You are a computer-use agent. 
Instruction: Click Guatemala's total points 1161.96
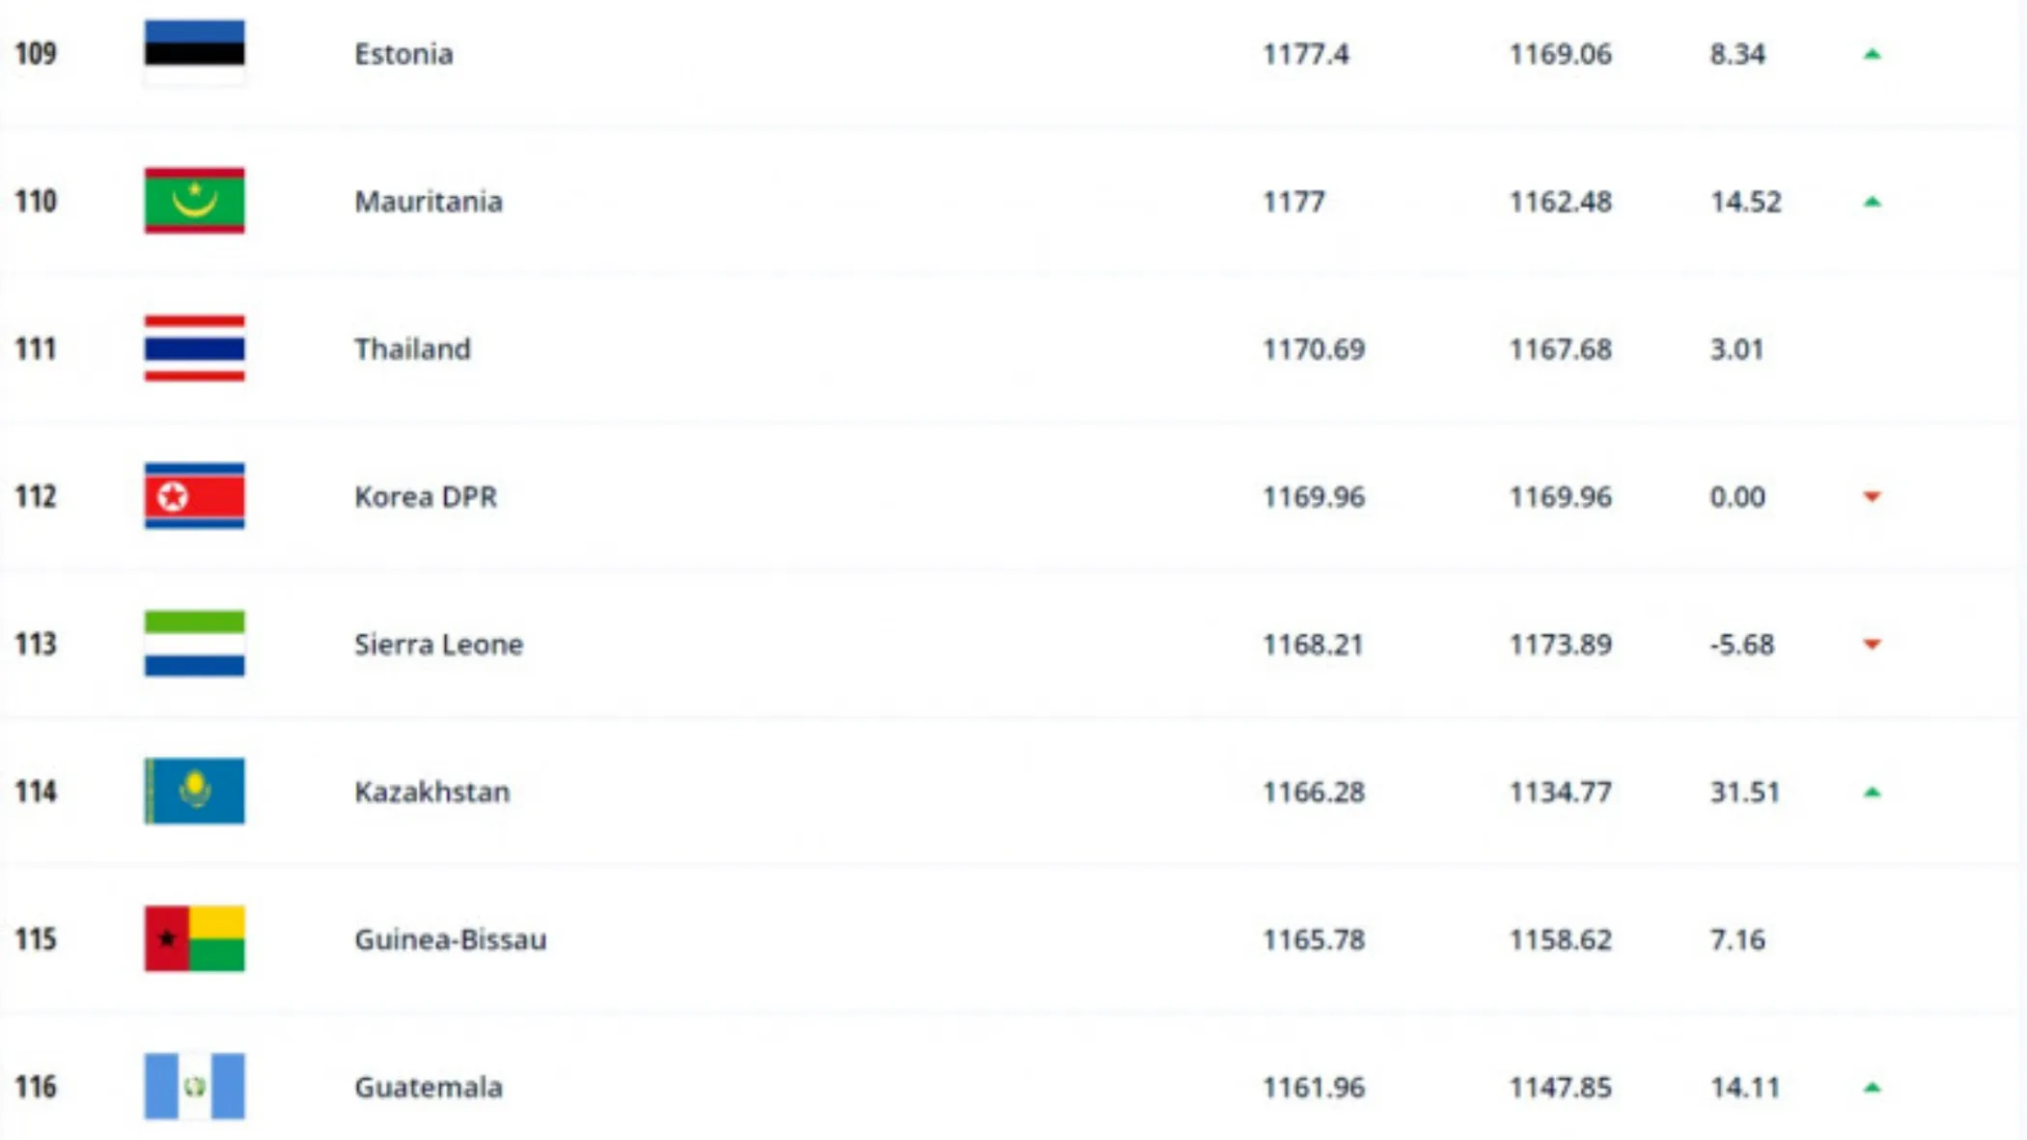1314,1088
